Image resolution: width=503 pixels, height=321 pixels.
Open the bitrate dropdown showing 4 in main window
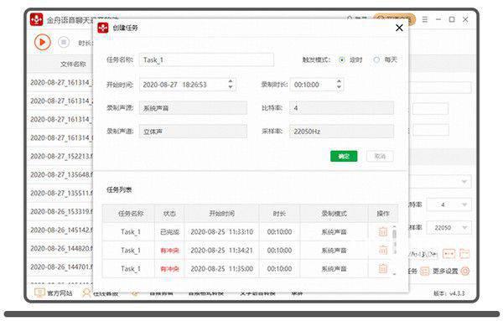[x=449, y=205]
